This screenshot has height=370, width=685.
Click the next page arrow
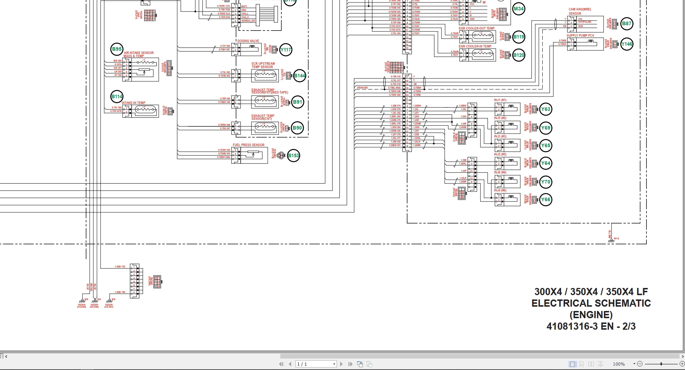(x=342, y=364)
